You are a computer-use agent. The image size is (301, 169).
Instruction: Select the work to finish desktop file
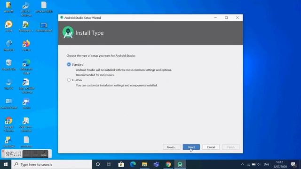click(x=44, y=8)
